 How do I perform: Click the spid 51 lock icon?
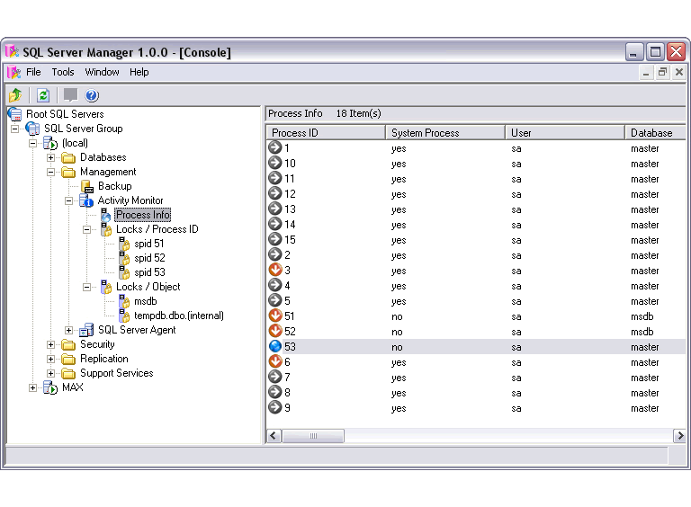pos(124,244)
